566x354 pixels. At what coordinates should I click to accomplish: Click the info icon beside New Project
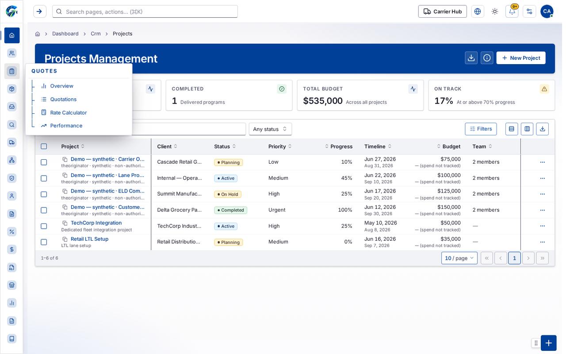pos(487,58)
